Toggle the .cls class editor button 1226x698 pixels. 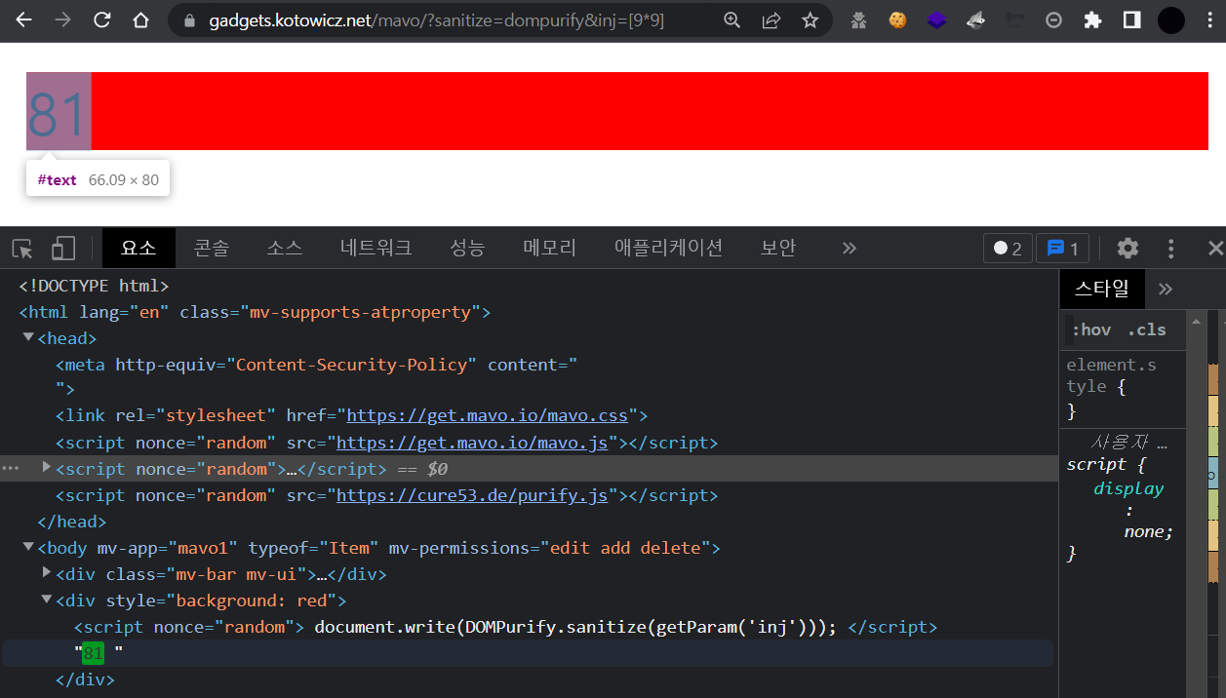coord(1147,330)
